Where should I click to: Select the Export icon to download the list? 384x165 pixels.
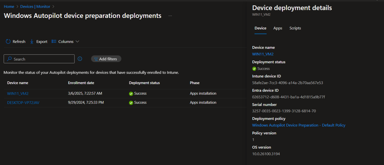(x=32, y=41)
